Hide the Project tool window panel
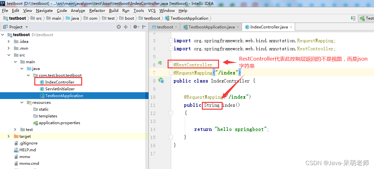The width and height of the screenshot is (374, 169). coord(144,27)
